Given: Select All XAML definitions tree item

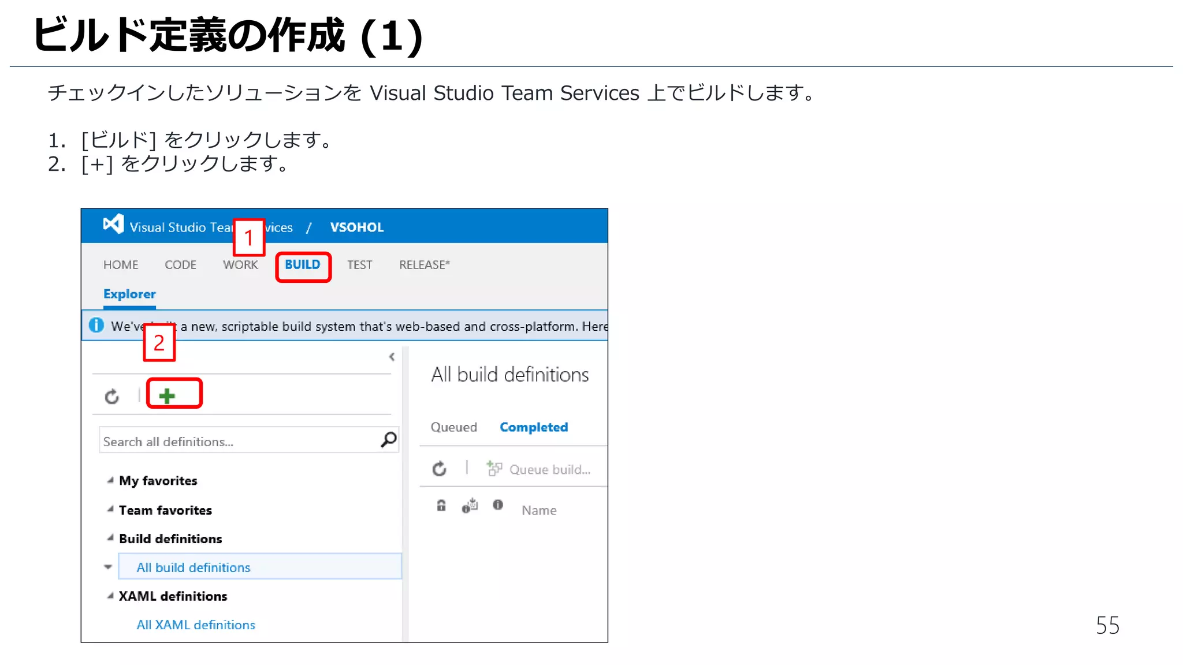Looking at the screenshot, I should click(x=196, y=625).
